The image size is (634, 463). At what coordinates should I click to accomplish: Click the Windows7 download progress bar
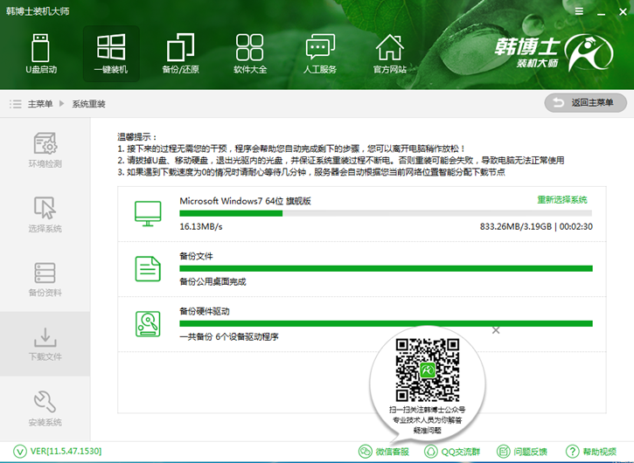point(385,213)
